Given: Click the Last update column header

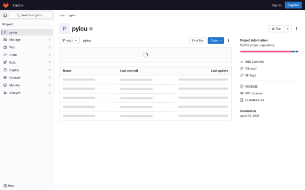Looking at the screenshot, I should point(220,71).
